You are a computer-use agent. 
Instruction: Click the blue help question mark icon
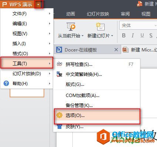coord(6,83)
